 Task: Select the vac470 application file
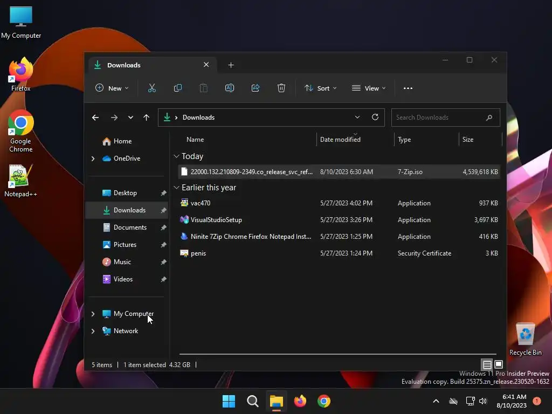click(x=339, y=203)
